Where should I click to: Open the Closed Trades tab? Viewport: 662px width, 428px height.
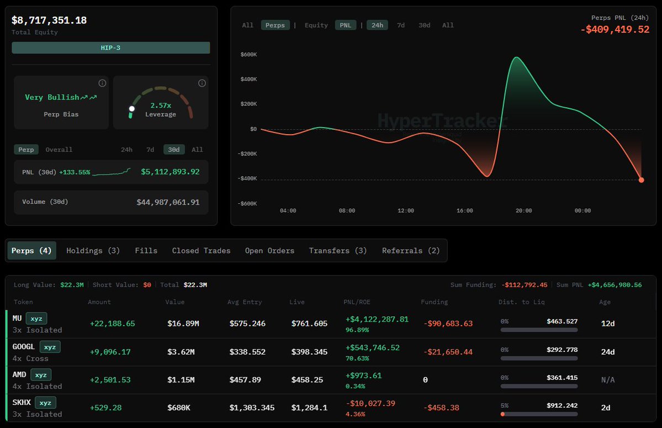pyautogui.click(x=202, y=251)
